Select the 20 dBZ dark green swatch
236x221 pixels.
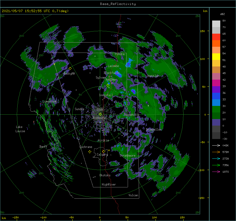point(216,116)
